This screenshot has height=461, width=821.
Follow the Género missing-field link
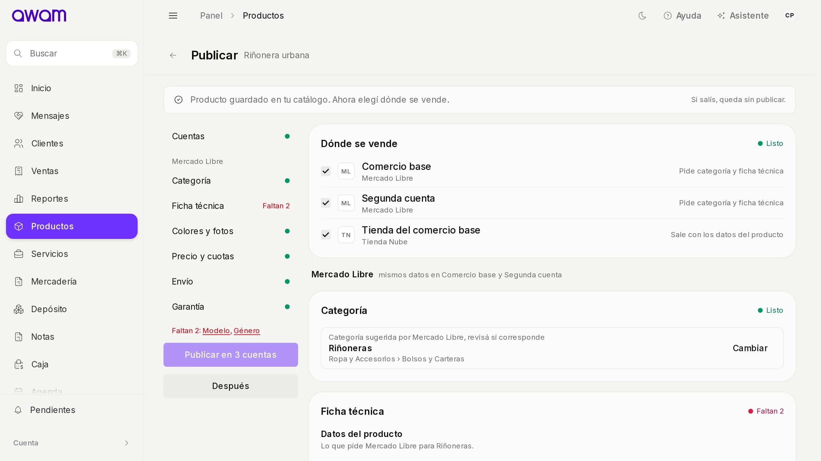247,331
